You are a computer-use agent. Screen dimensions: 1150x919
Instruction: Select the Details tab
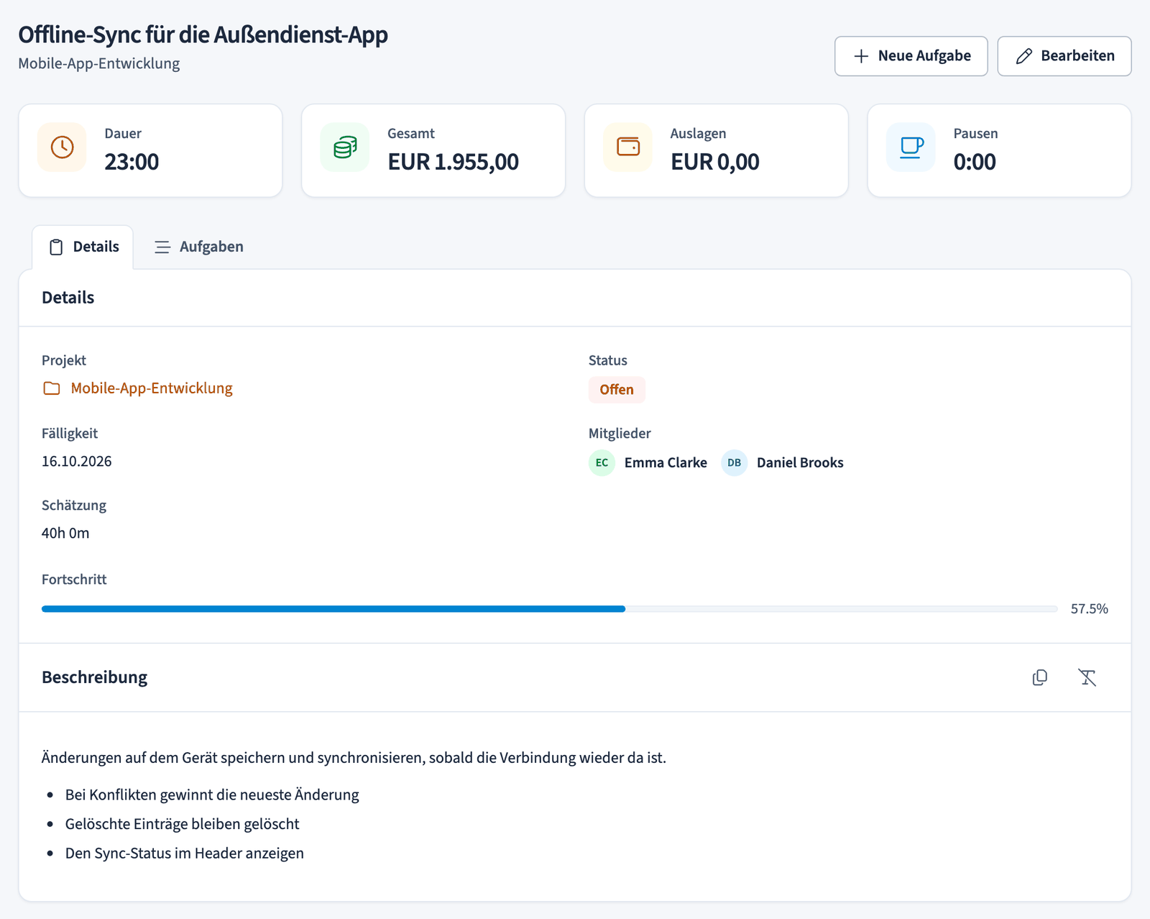click(x=83, y=247)
